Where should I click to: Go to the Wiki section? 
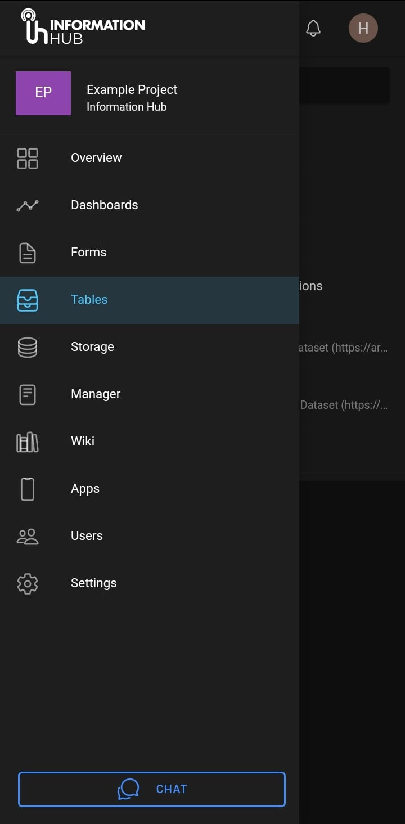click(83, 442)
